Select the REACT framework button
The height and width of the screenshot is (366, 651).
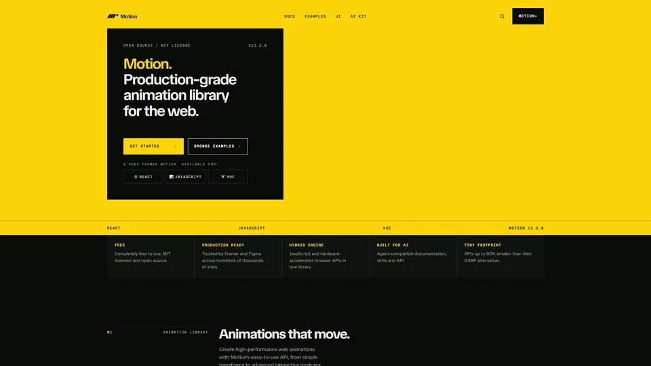143,177
